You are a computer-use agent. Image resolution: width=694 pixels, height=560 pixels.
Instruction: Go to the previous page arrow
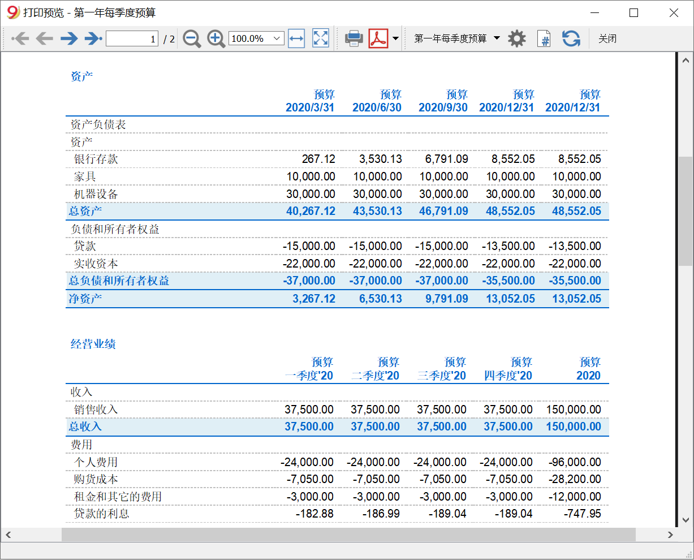pyautogui.click(x=44, y=38)
